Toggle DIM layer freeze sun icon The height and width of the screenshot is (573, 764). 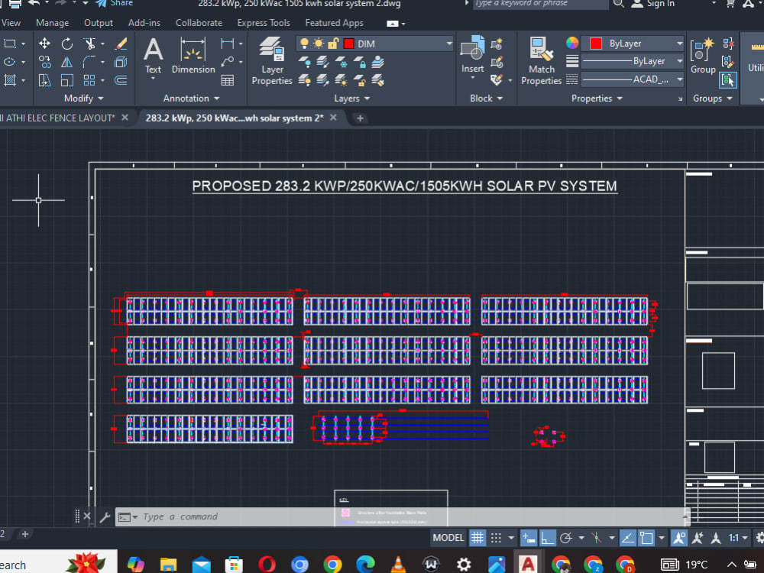pos(319,44)
